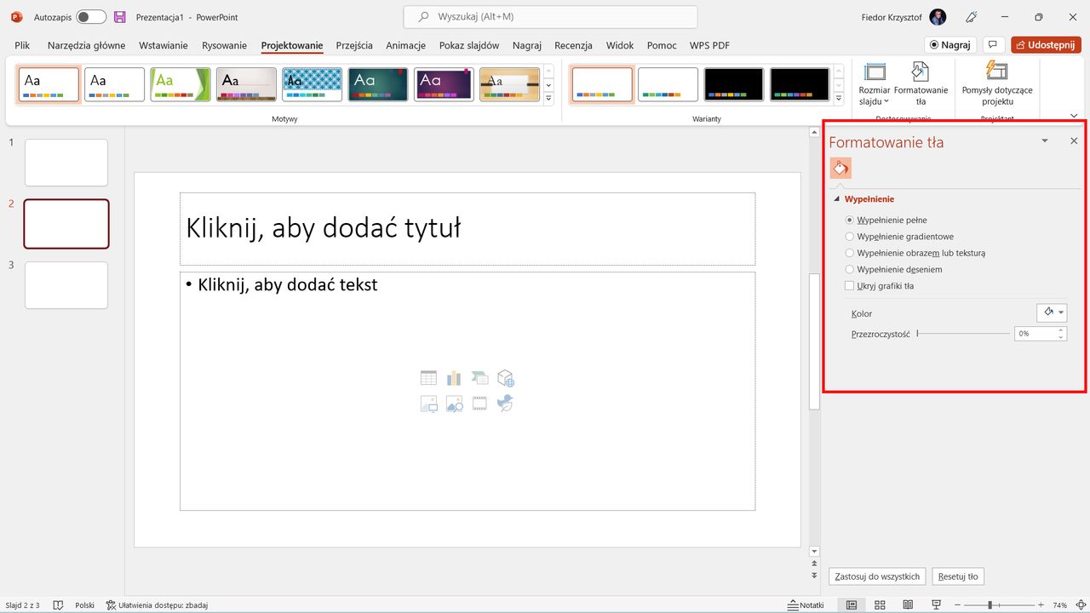
Task: Enable Wypełnienie deseniem fill
Action: point(849,269)
